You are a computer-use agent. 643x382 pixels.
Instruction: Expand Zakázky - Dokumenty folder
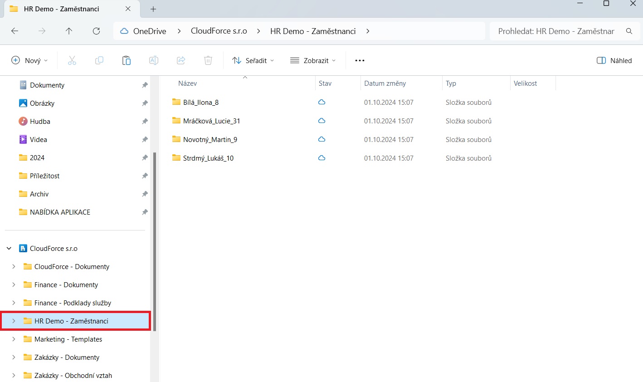[14, 357]
